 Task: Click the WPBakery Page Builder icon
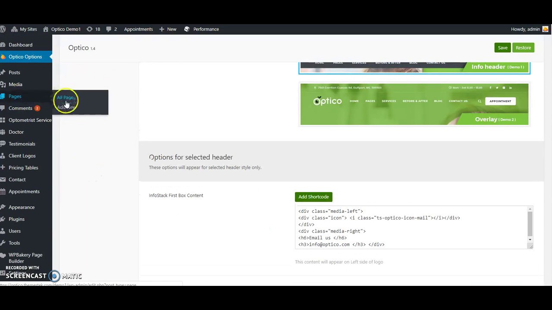tap(2, 255)
